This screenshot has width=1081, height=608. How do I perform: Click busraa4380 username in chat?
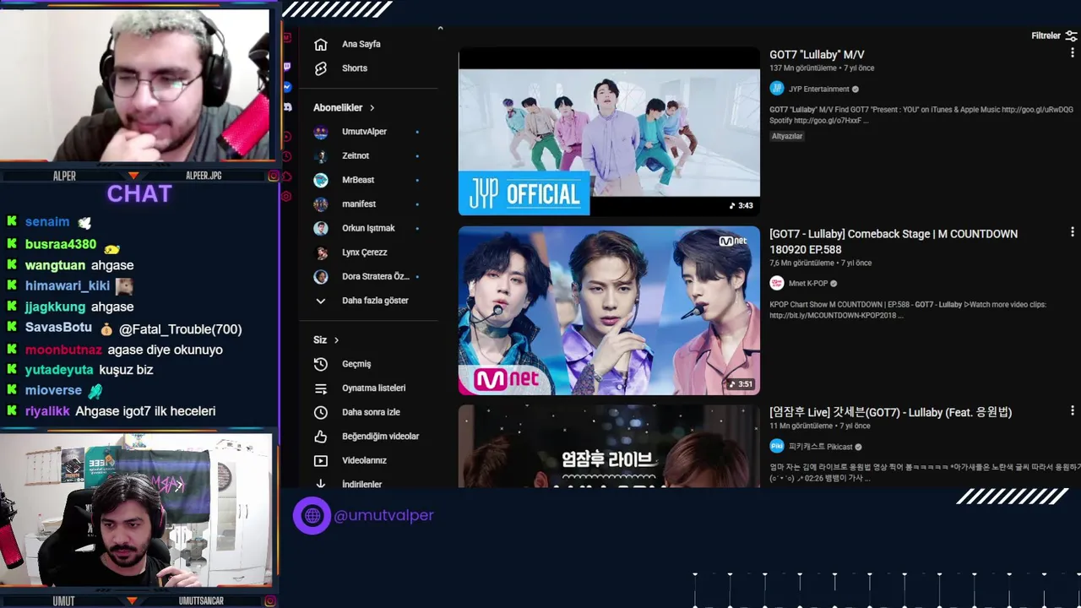[x=61, y=244]
